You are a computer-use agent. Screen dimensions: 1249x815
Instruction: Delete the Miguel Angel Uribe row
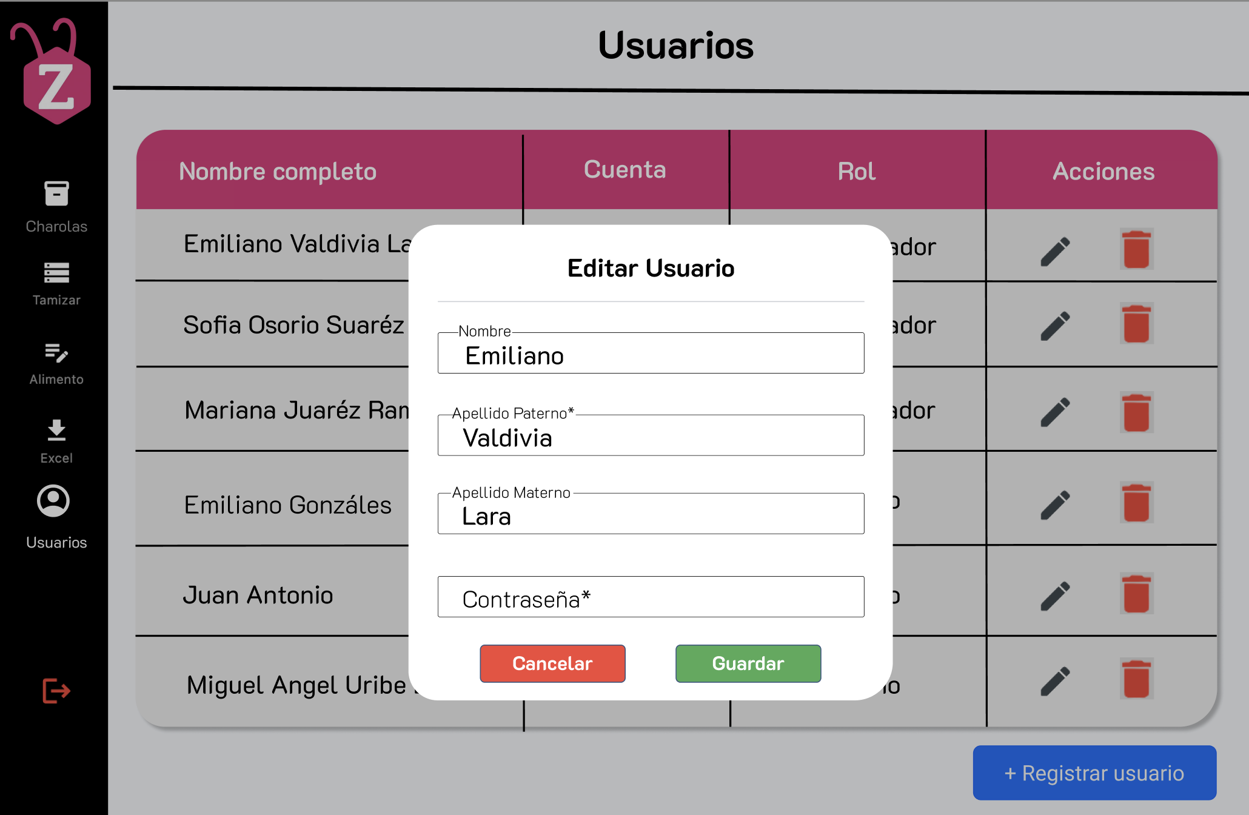click(x=1136, y=679)
